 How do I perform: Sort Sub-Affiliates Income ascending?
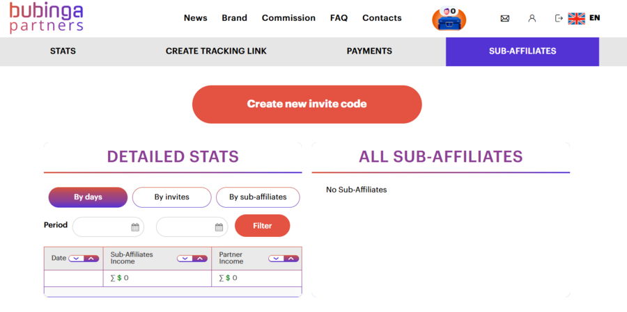click(200, 258)
